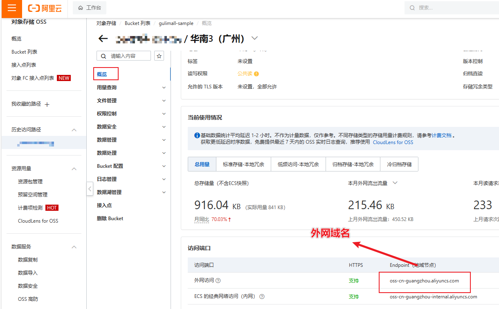499x309 pixels.
Task: Collapse the sidebar using the left-arrow handle
Action: pyautogui.click(x=90, y=189)
